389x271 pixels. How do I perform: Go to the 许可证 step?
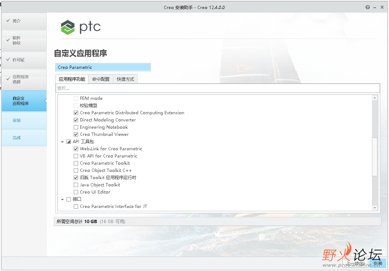[24, 60]
